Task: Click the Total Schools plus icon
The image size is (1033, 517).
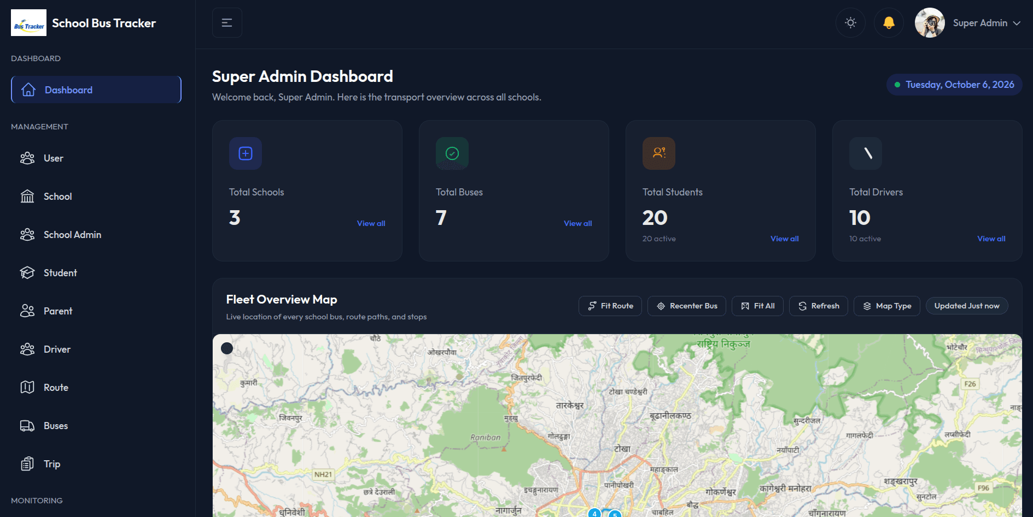Action: 246,153
